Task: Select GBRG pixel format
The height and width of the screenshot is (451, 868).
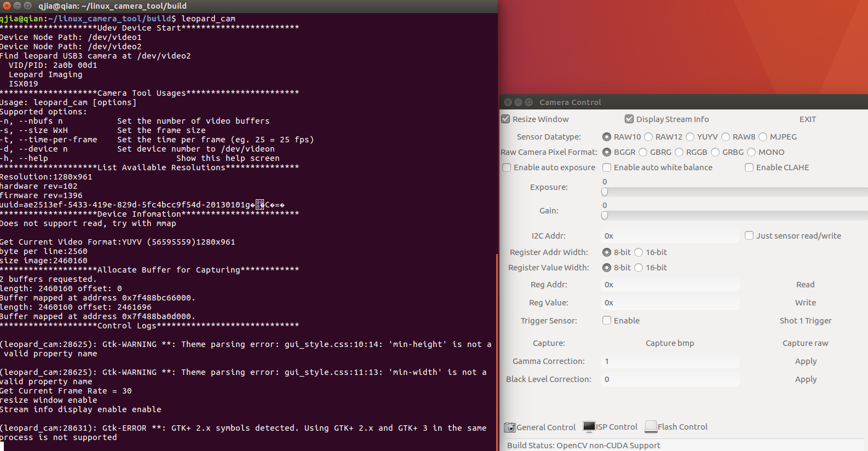Action: coord(643,152)
